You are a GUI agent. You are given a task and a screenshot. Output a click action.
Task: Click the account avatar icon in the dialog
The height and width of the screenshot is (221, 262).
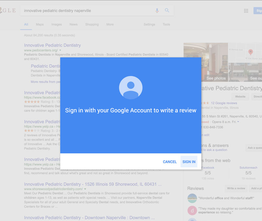(x=131, y=88)
